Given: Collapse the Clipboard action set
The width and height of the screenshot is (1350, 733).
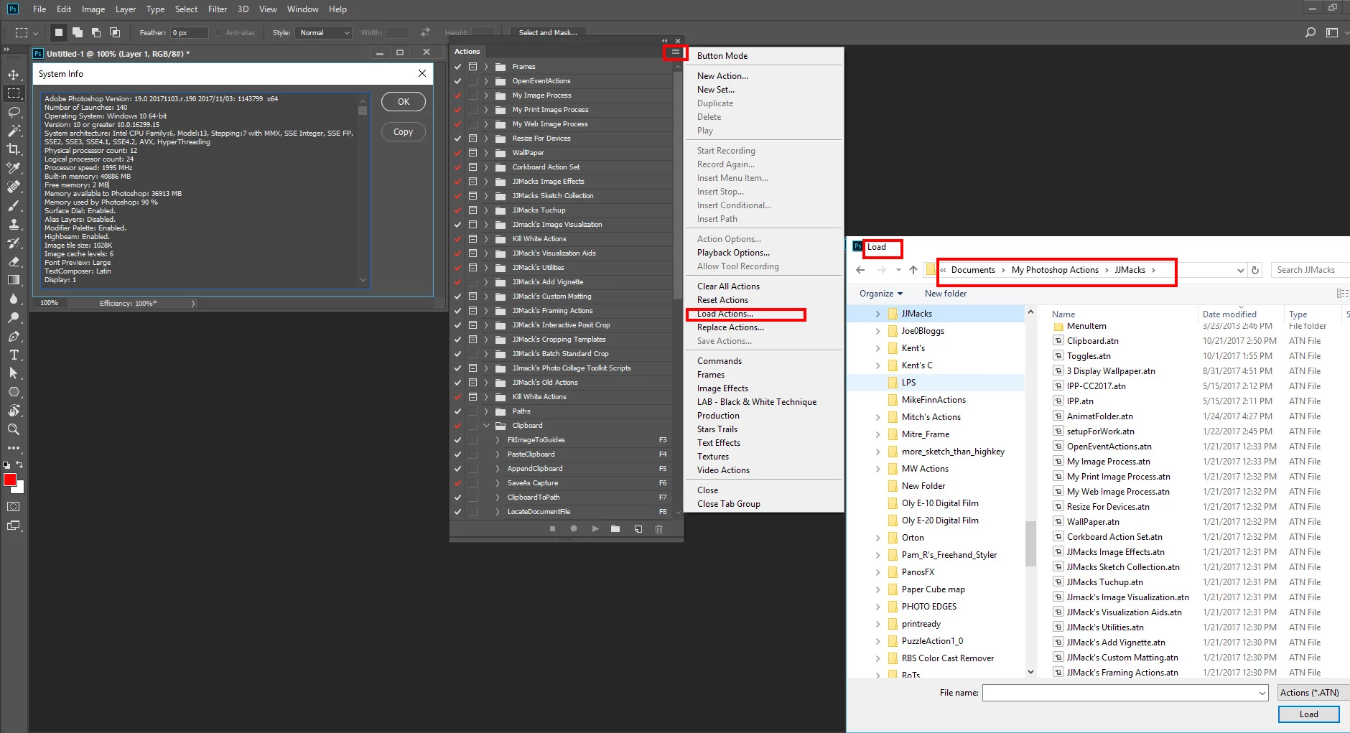Looking at the screenshot, I should point(486,426).
